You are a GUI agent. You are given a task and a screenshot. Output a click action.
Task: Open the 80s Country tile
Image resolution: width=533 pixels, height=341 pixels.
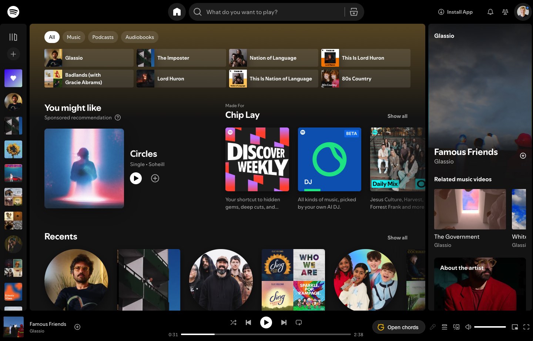point(366,79)
